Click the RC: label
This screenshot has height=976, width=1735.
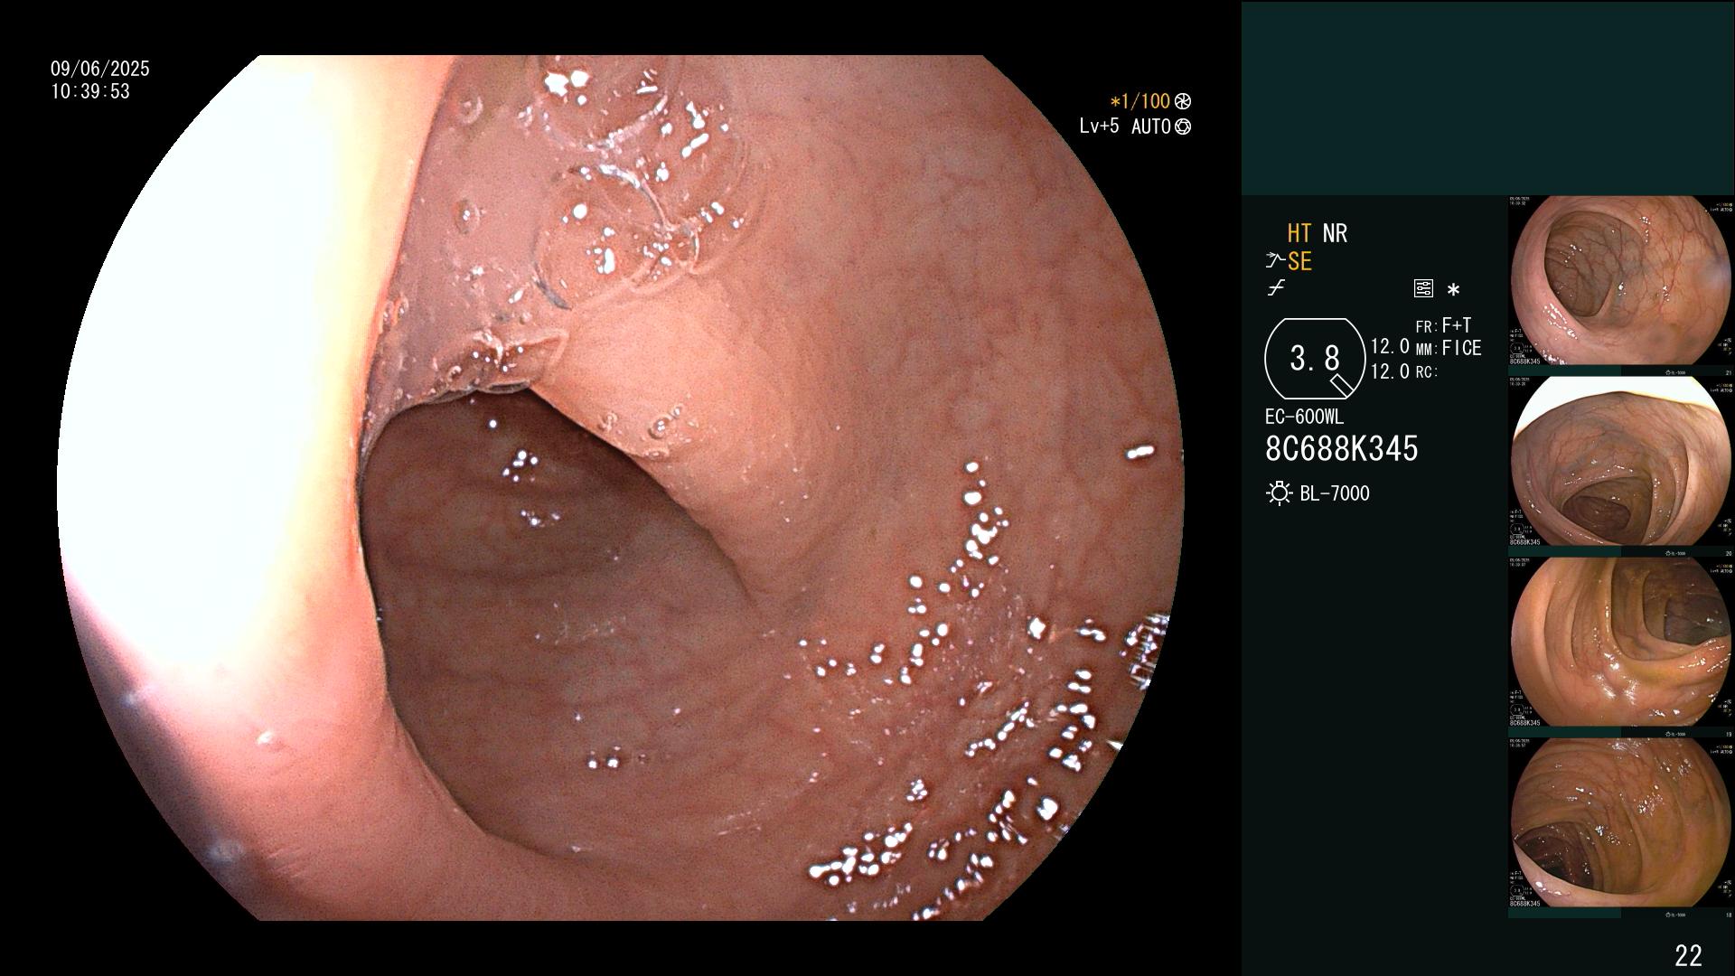[1426, 372]
